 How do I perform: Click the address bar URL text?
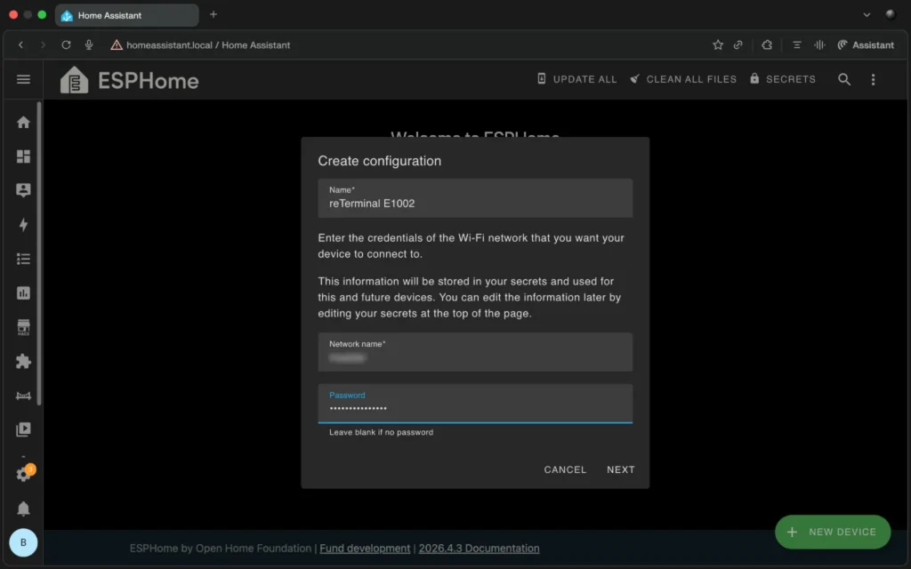tap(208, 44)
